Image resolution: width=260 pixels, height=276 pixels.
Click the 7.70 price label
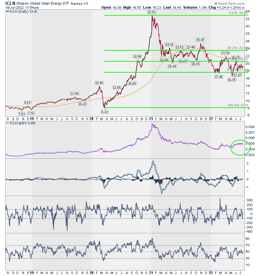coord(31,113)
